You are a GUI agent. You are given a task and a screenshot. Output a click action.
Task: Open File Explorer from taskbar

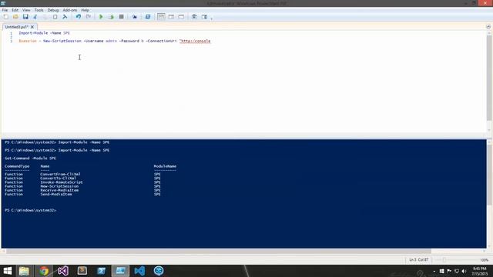pos(24,271)
